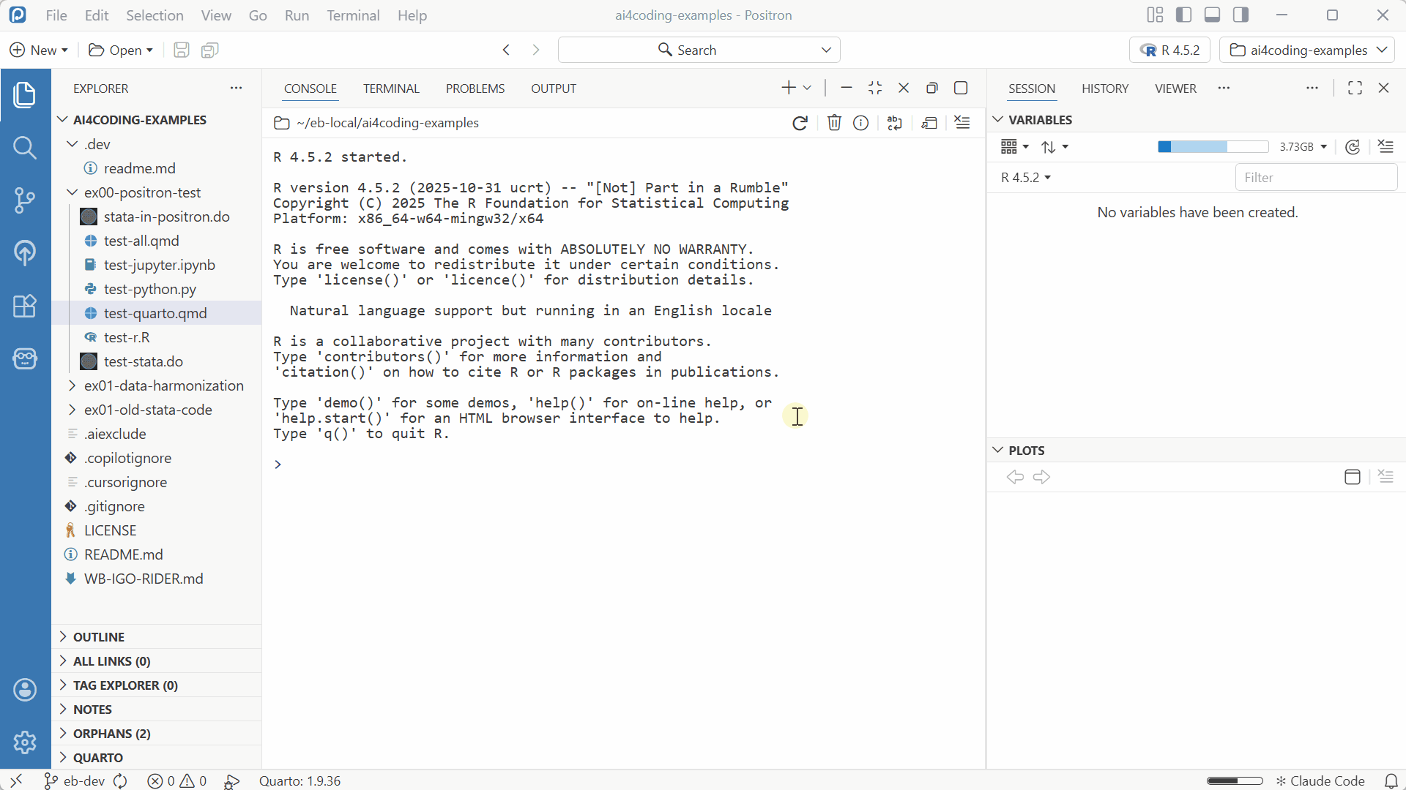Open the Terminal menu

(x=353, y=15)
